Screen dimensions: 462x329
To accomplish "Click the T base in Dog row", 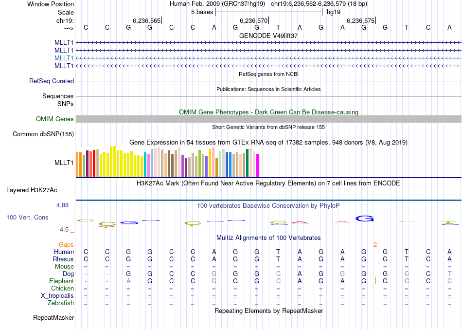I will [x=450, y=274].
